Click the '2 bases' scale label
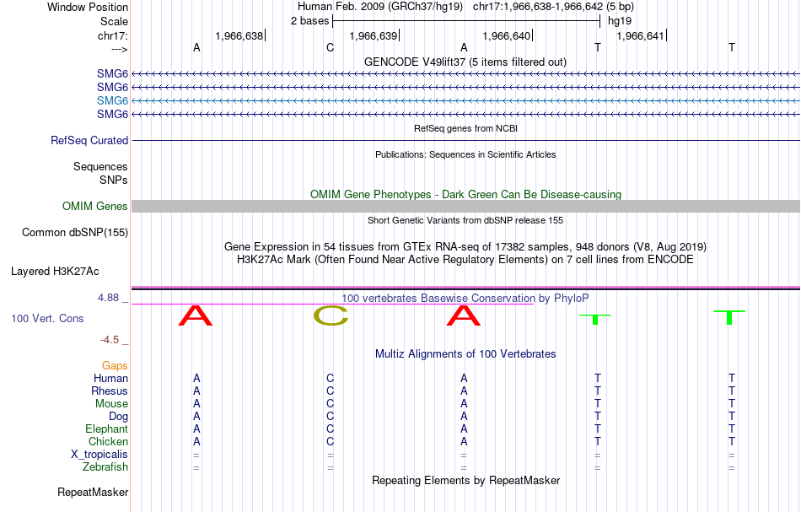This screenshot has height=512, width=801. (310, 21)
